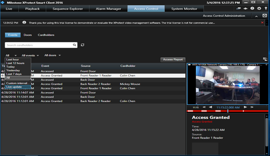Click the Milestone XProtect app logo
The image size is (270, 156).
click(x=3, y=3)
